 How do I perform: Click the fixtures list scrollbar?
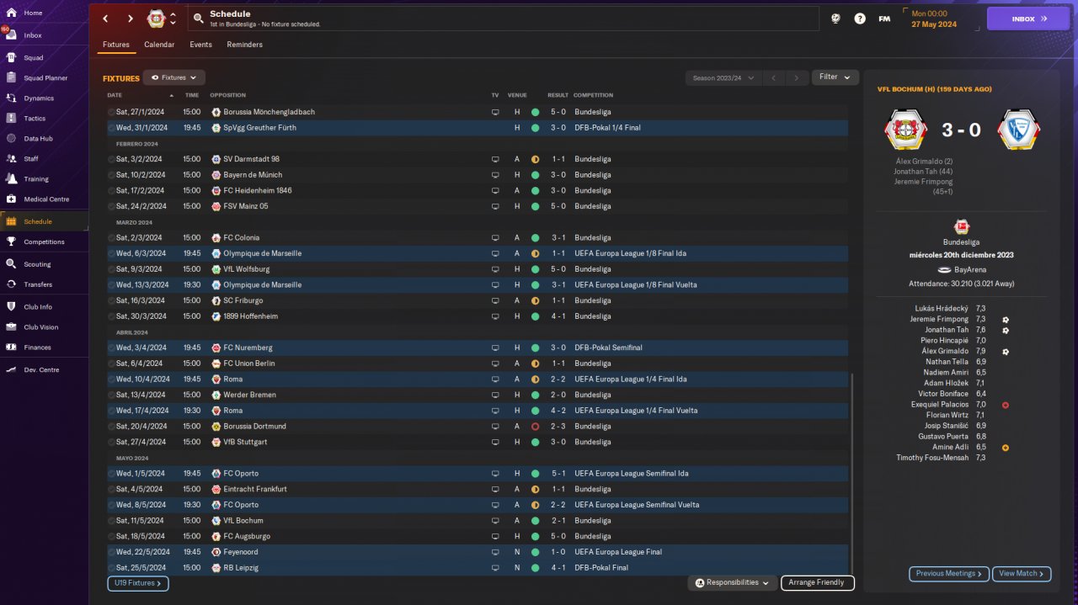pyautogui.click(x=852, y=475)
